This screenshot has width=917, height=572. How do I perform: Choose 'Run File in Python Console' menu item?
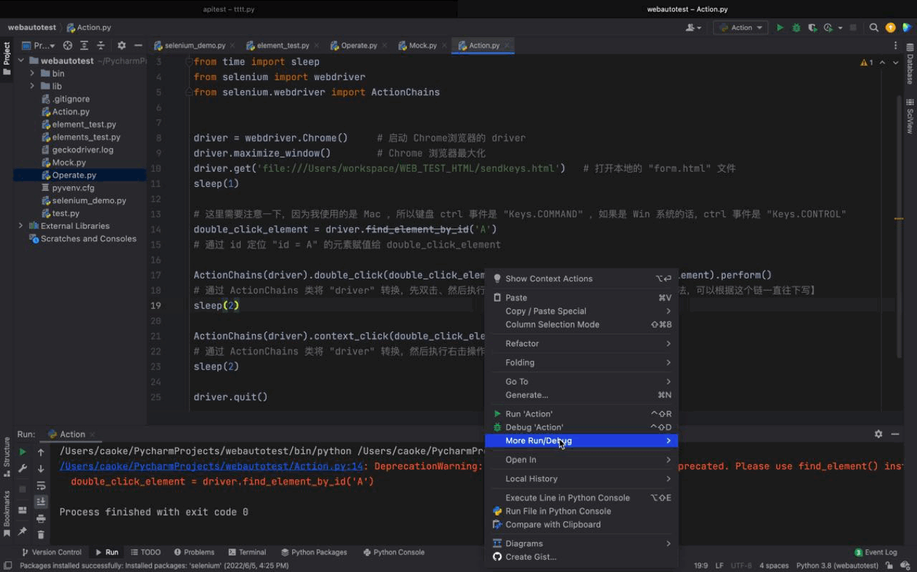coord(581,511)
